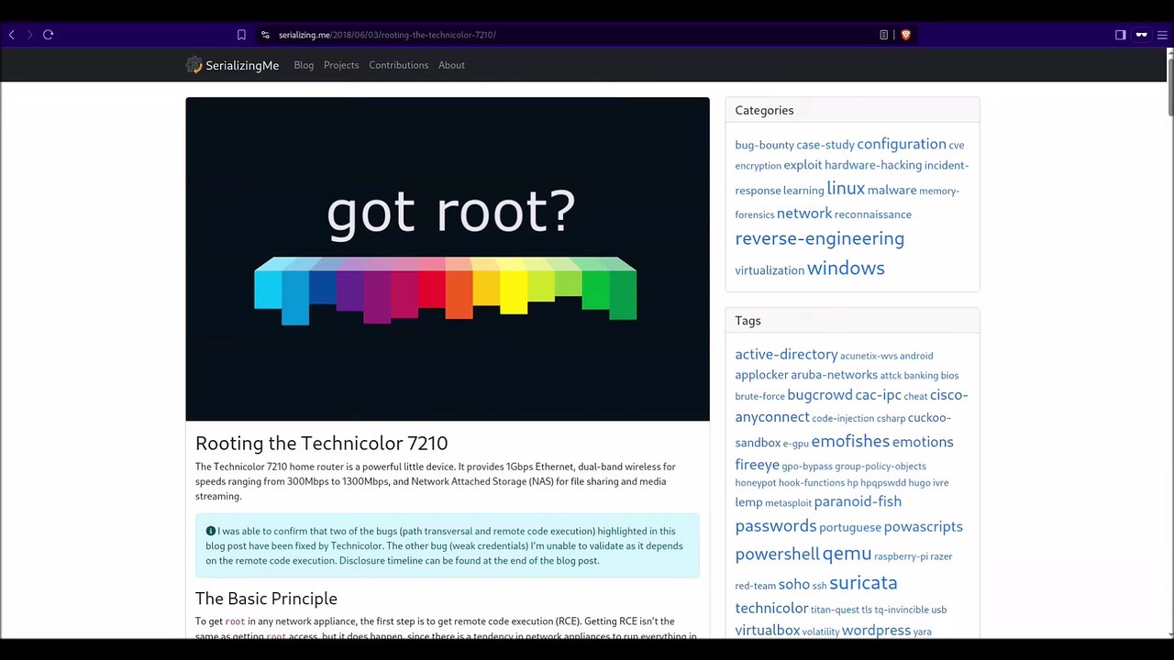
Task: Open Brave Shields icon
Action: point(905,35)
